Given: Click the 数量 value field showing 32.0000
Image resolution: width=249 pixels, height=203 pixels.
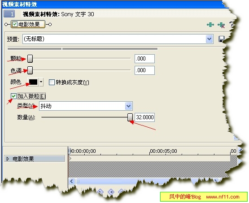Looking at the screenshot, I should (144, 117).
